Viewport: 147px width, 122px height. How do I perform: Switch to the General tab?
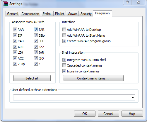click(x=13, y=14)
